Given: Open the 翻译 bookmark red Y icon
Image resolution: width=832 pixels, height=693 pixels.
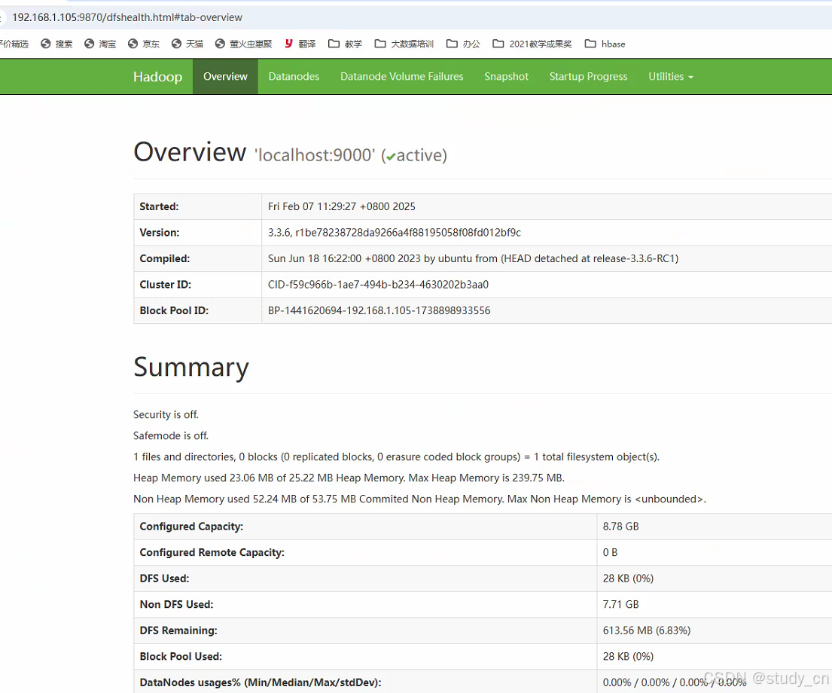Looking at the screenshot, I should click(288, 44).
